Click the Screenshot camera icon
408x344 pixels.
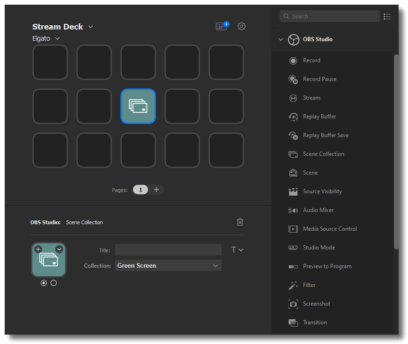tap(293, 304)
